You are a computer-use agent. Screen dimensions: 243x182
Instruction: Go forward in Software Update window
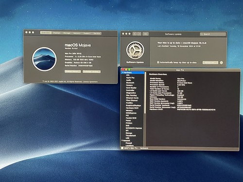coord(139,34)
